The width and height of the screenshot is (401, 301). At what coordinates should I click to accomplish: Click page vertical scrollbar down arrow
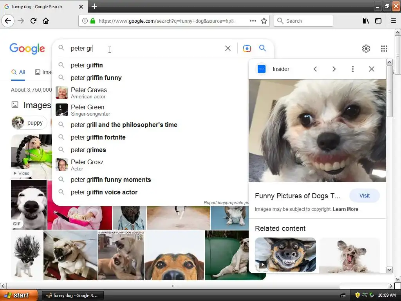(397, 279)
